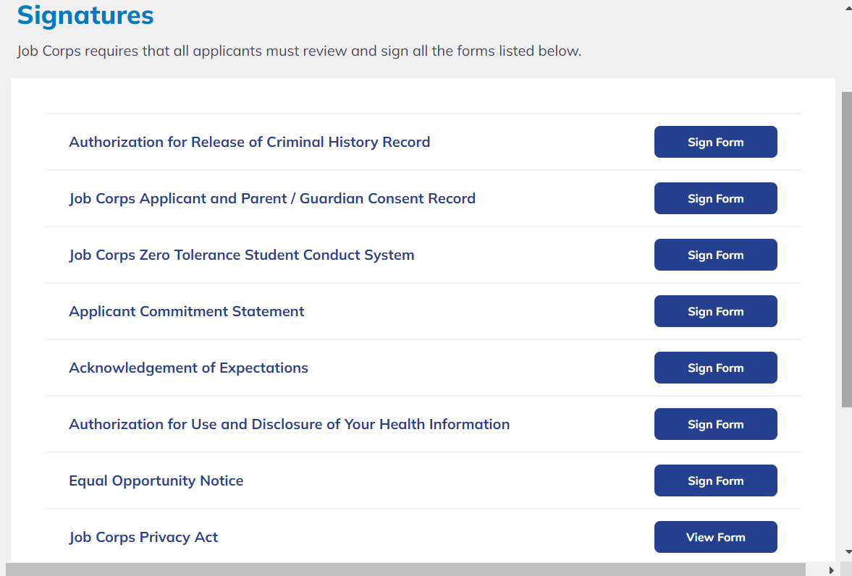The image size is (852, 576).
Task: Click the scroll-right arrow on the horizontal scrollbar
Action: click(x=831, y=570)
